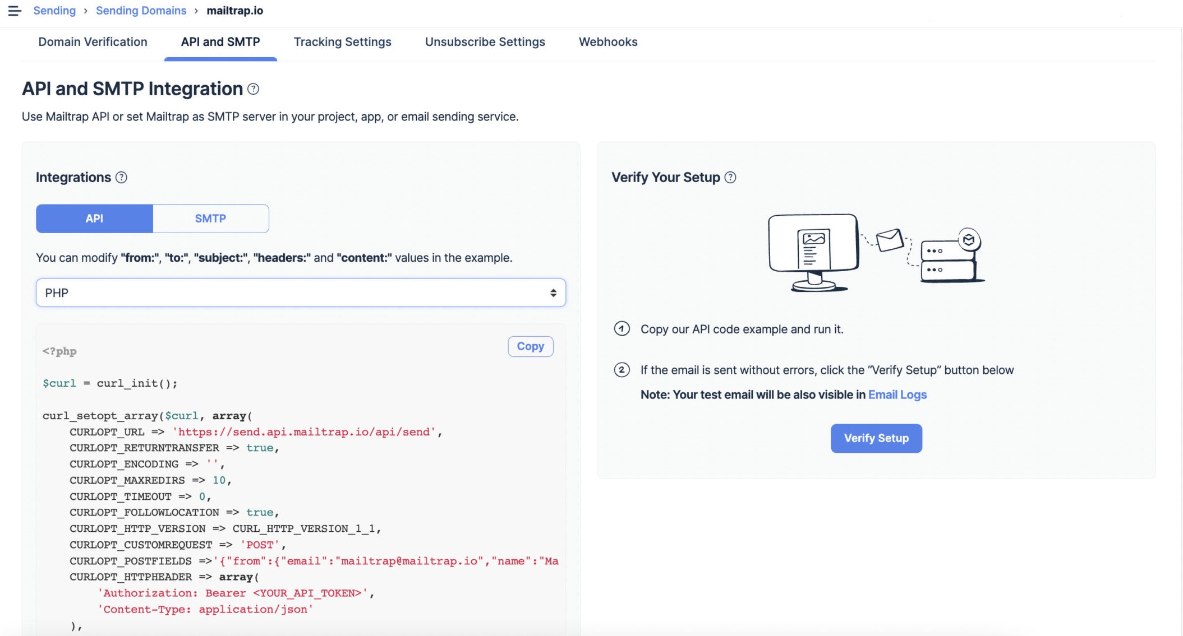Image resolution: width=1183 pixels, height=636 pixels.
Task: Open Unsubscribe Settings tab
Action: coord(485,42)
